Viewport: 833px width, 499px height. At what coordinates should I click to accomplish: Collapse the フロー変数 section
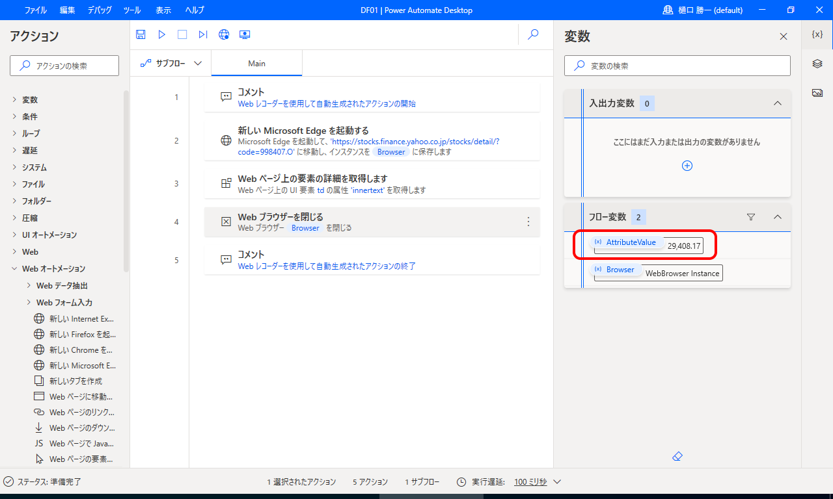777,217
